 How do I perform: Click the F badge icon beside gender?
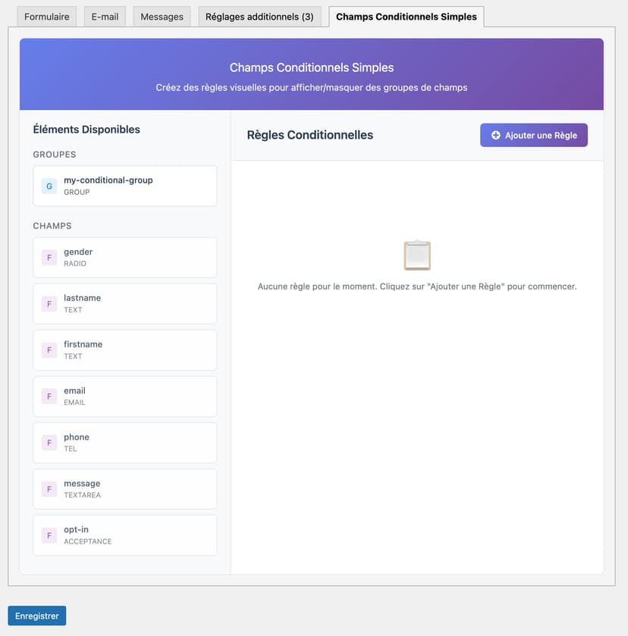coord(49,258)
